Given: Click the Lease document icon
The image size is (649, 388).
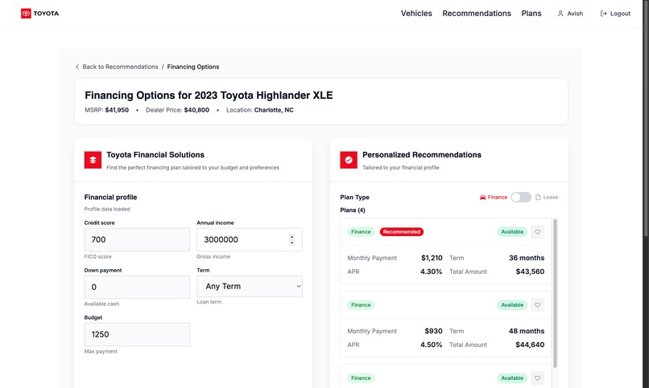Looking at the screenshot, I should [x=538, y=198].
